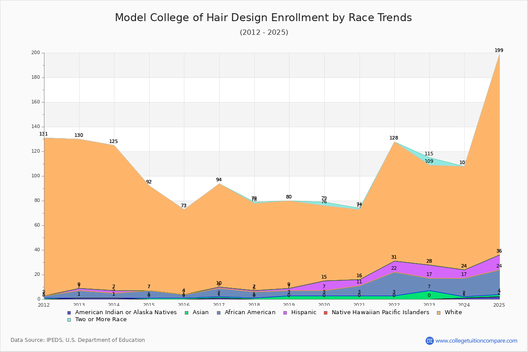
Task: Click the 125 data label at 2014
Action: coord(114,142)
